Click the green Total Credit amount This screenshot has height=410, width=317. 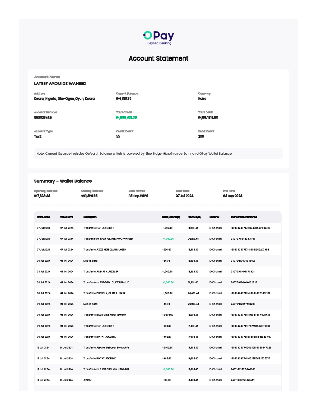coord(126,117)
